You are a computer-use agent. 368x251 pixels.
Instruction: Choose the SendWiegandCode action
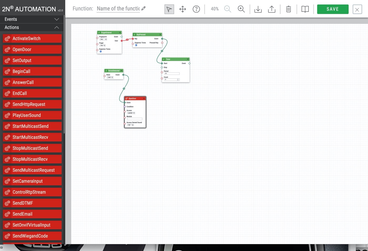click(32, 236)
